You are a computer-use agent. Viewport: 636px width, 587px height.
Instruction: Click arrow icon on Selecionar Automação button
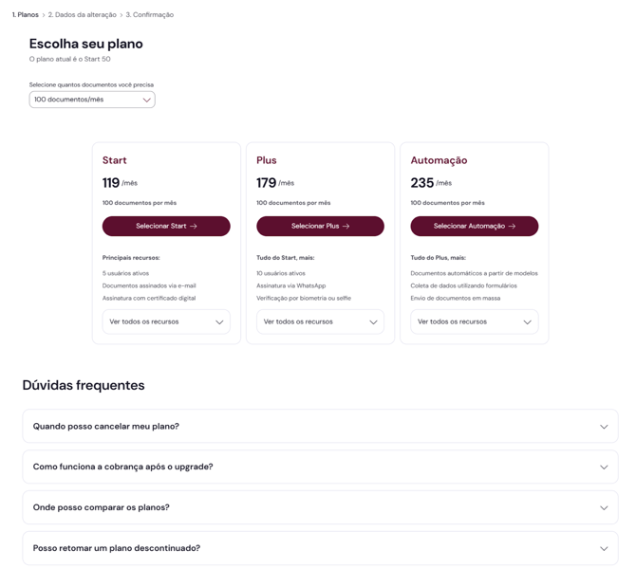[x=513, y=227]
